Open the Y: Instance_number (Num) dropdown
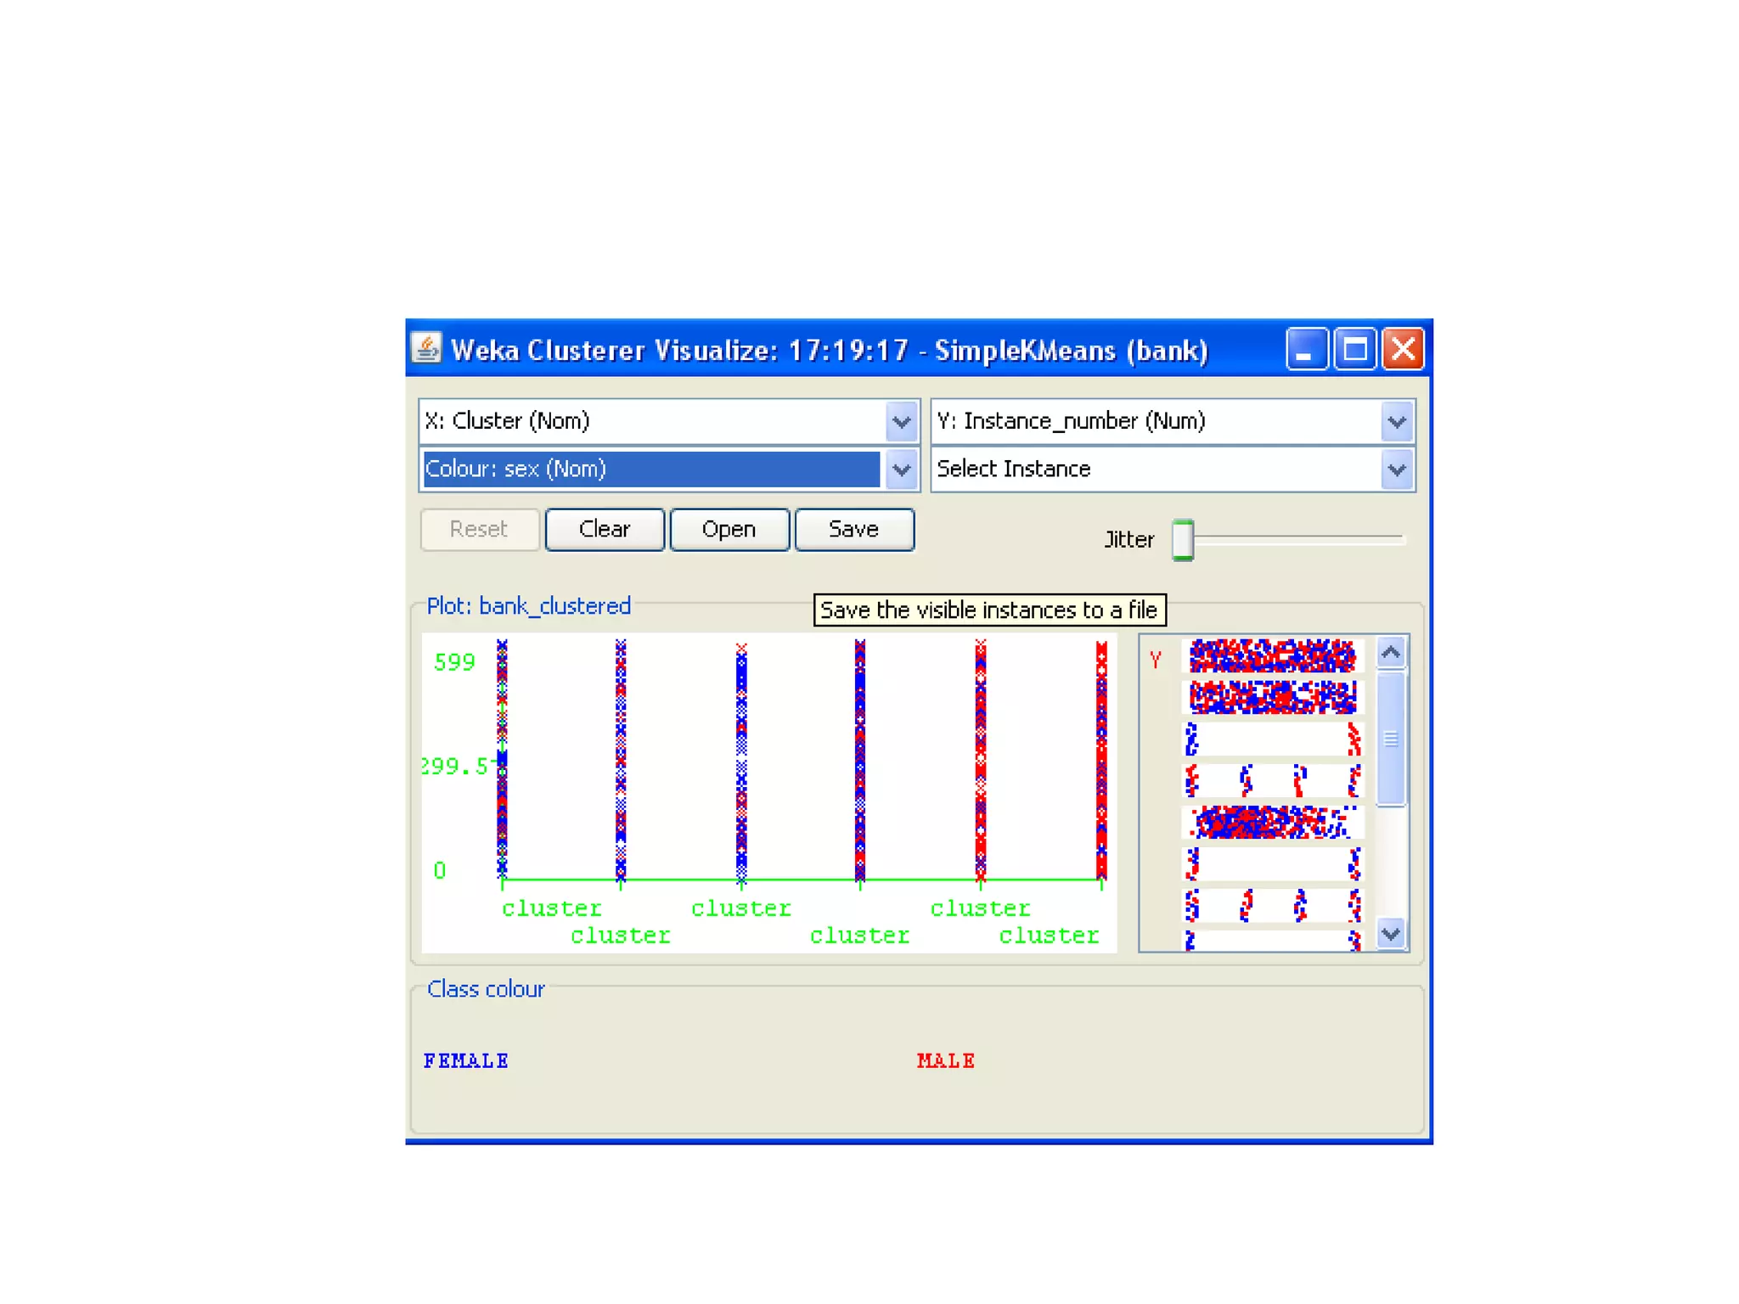Screen dimensions: 1739x1304 pos(1396,421)
